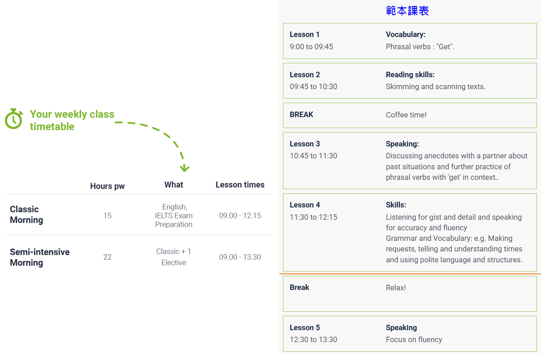
Task: Click the BREAK Coffee time card
Action: (409, 115)
